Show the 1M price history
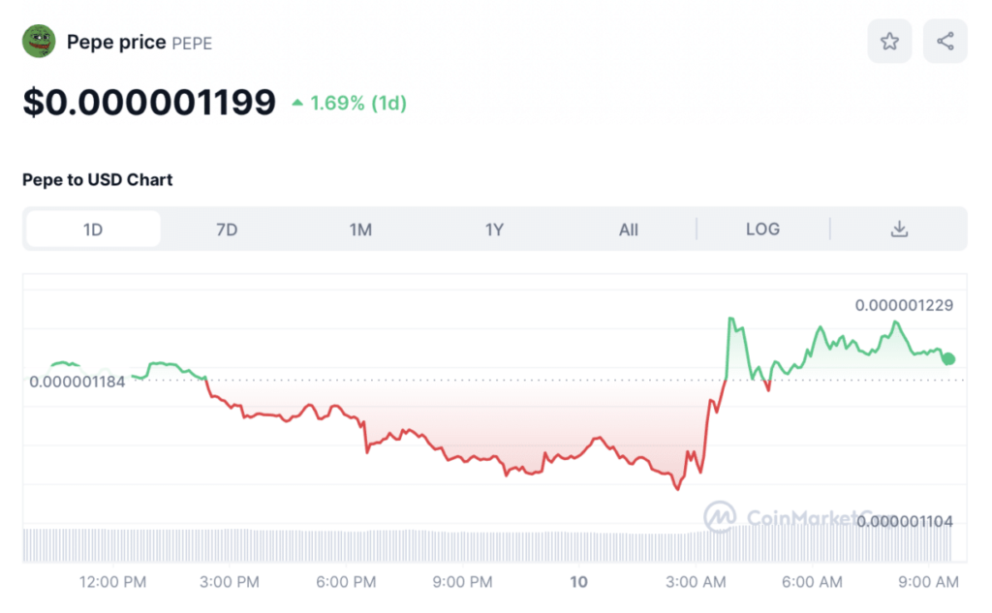This screenshot has width=992, height=613. tap(360, 230)
